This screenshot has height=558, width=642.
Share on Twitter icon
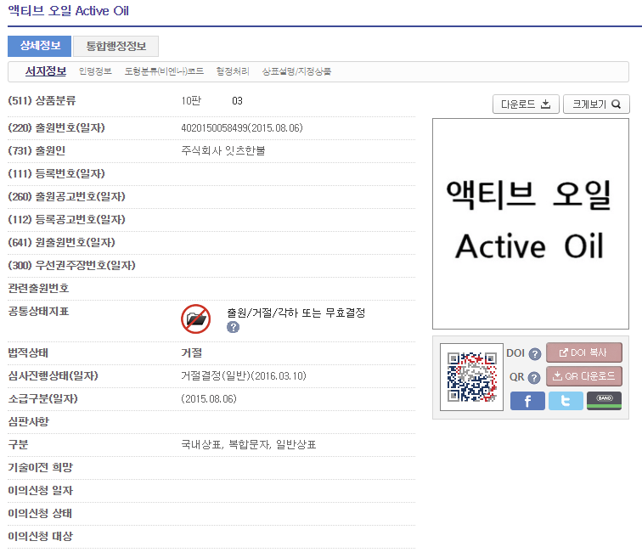(566, 401)
